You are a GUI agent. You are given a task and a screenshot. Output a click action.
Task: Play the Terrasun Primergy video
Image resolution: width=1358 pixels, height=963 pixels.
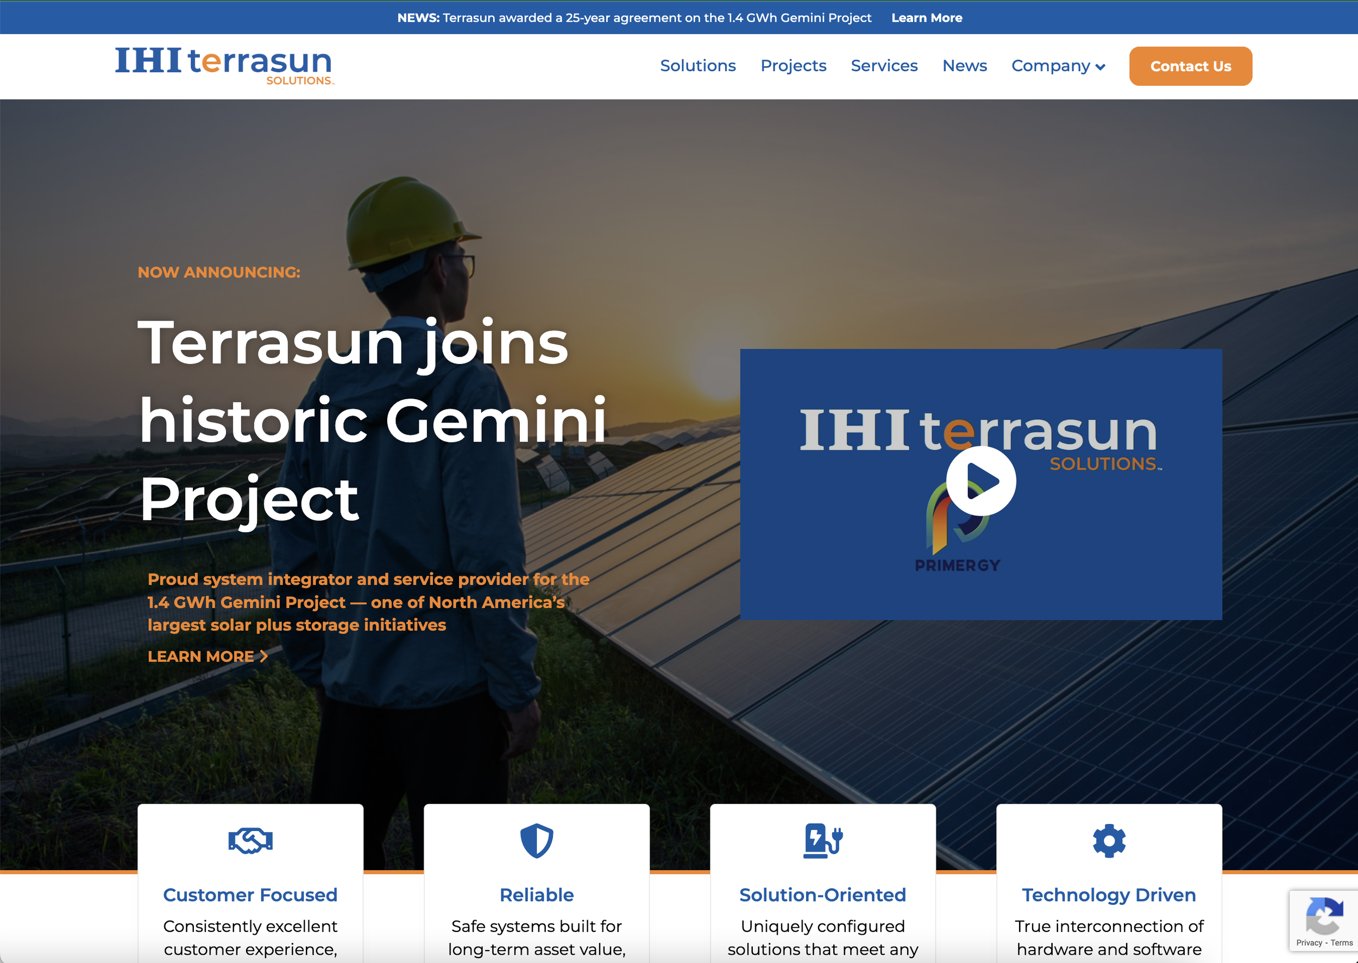pos(980,481)
